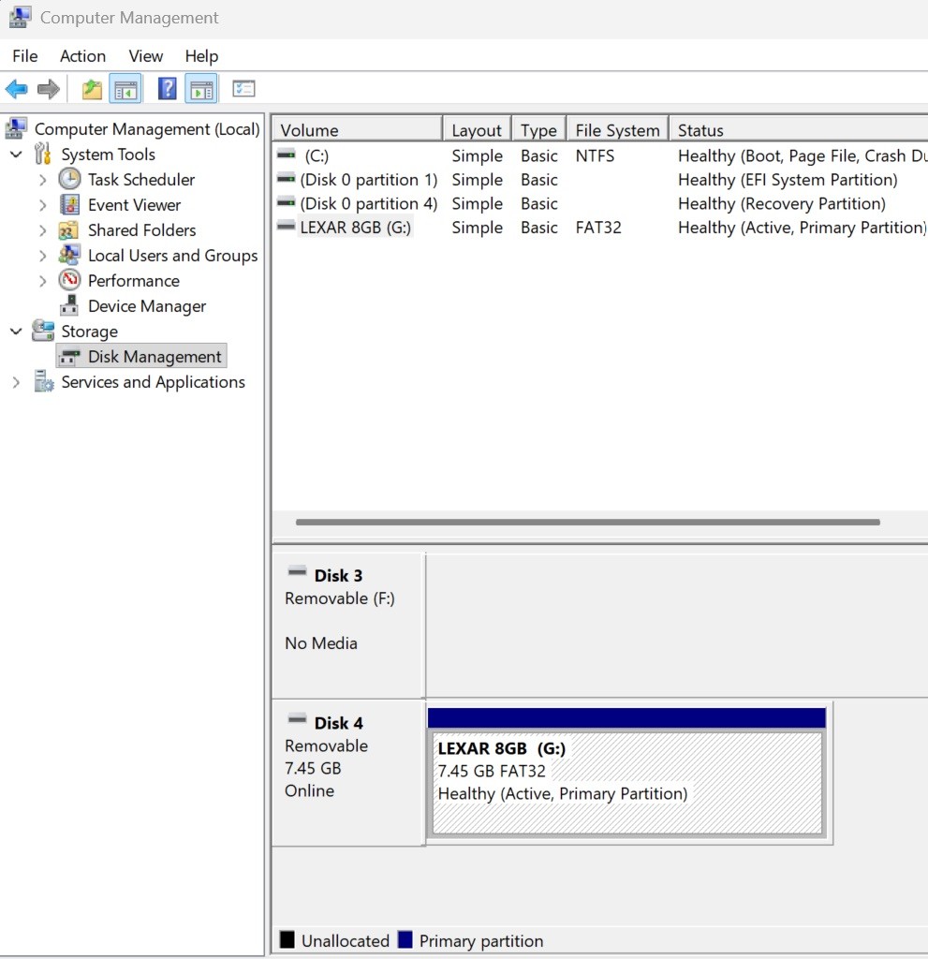Open the Help menu
Image resolution: width=928 pixels, height=959 pixels.
coord(201,56)
